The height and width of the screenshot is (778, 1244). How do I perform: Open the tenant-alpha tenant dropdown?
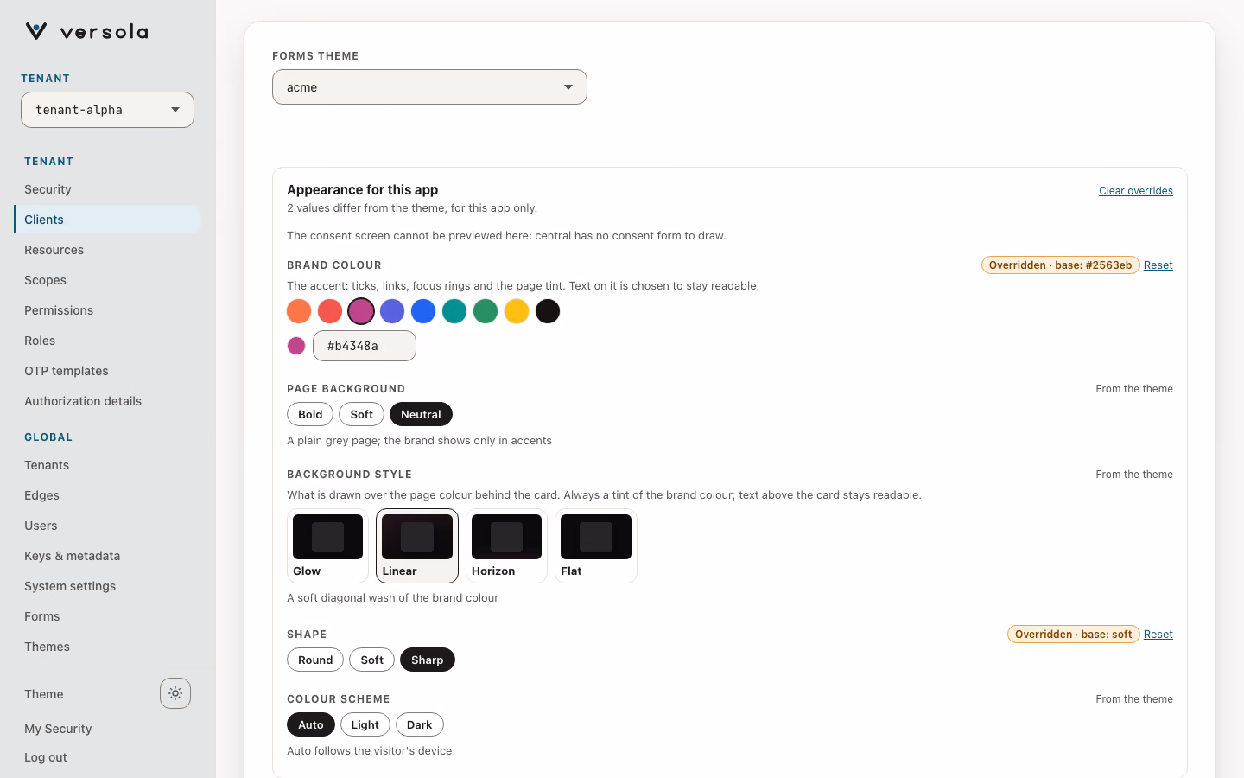coord(107,110)
